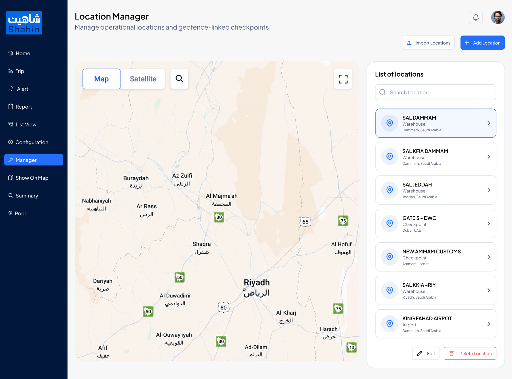Screen dimensions: 512x379
Task: Click the search icon in Search Location field
Action: [383, 92]
